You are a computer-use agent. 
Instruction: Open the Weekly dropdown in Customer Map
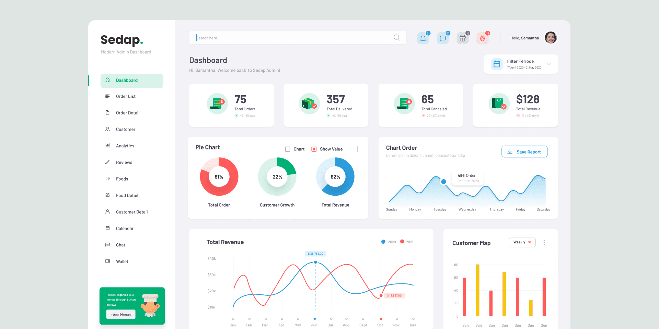coord(522,242)
